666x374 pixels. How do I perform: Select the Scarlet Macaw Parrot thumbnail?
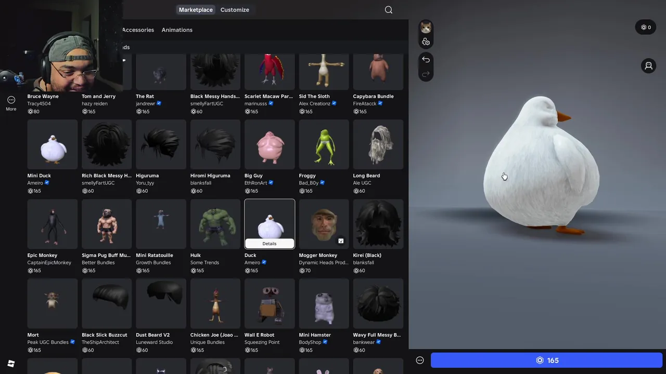(x=270, y=72)
